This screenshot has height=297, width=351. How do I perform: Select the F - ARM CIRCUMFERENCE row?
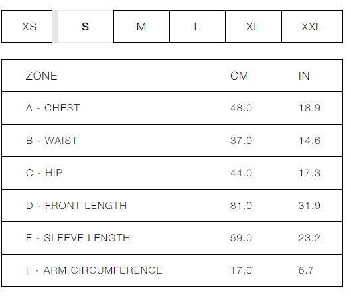172,270
